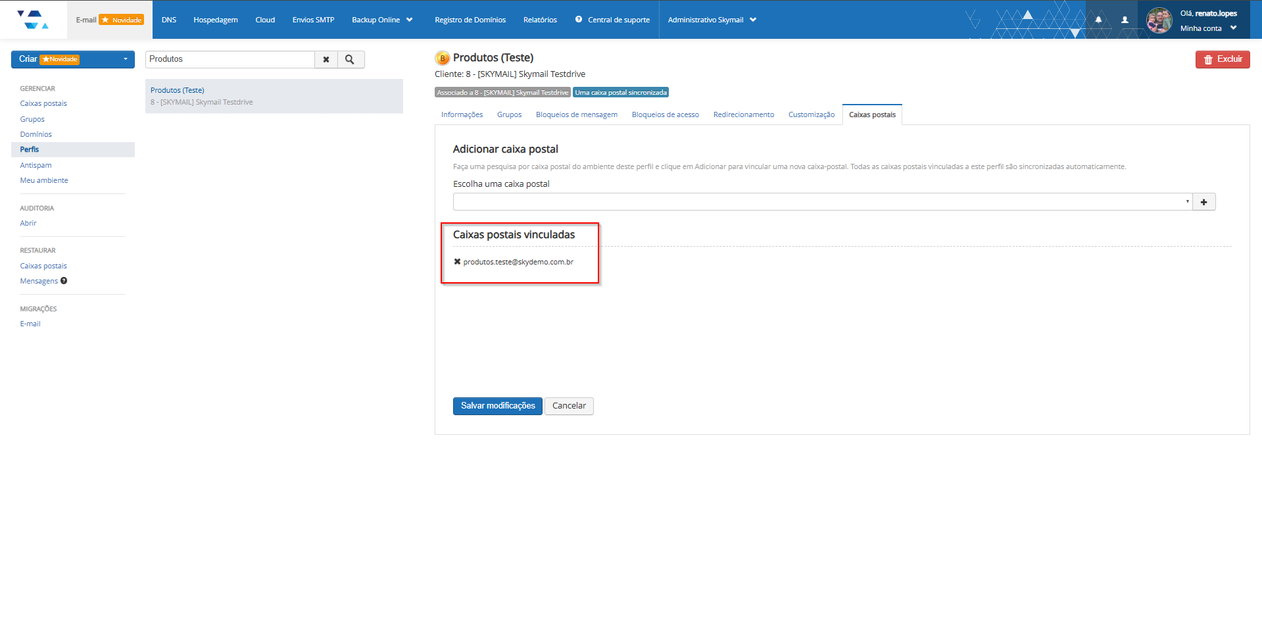The image size is (1262, 621).
Task: Switch to the Redirecionamento tab
Action: (743, 114)
